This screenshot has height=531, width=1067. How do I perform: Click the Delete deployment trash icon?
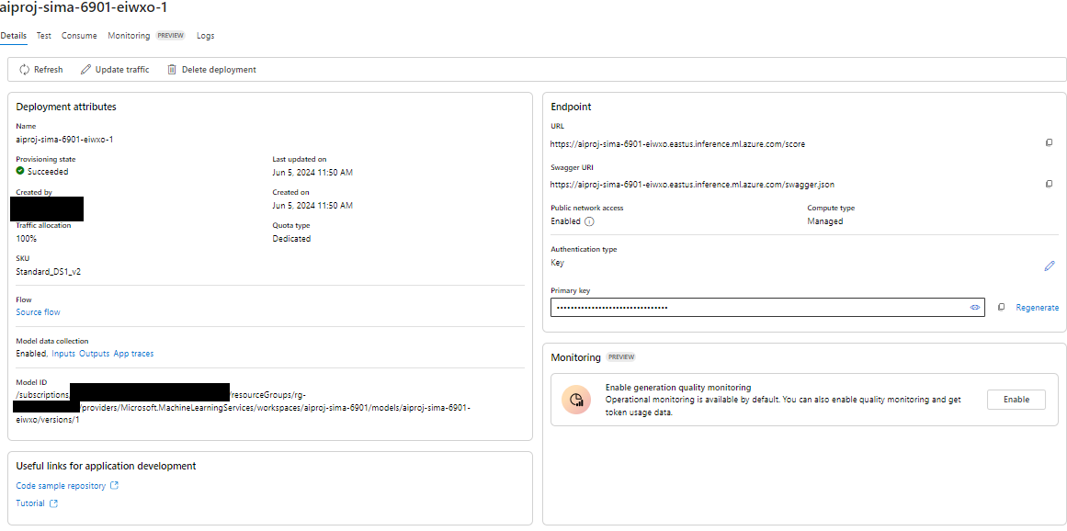[x=172, y=69]
